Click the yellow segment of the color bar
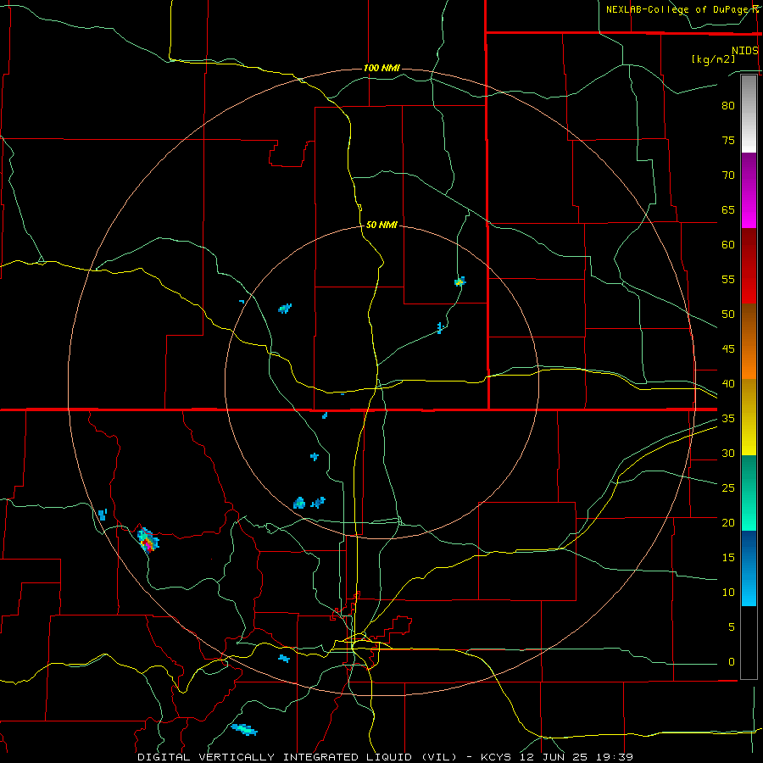Viewport: 763px width, 763px height. tap(749, 417)
